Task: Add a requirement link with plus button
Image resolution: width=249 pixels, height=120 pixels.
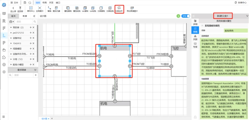Action: click(36, 75)
